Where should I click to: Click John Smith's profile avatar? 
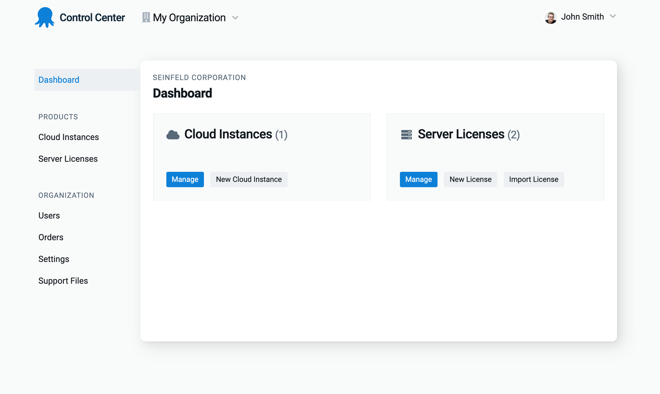(x=551, y=17)
